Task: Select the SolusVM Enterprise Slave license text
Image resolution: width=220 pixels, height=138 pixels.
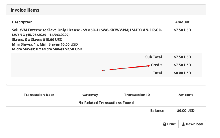Action: [x=87, y=30]
